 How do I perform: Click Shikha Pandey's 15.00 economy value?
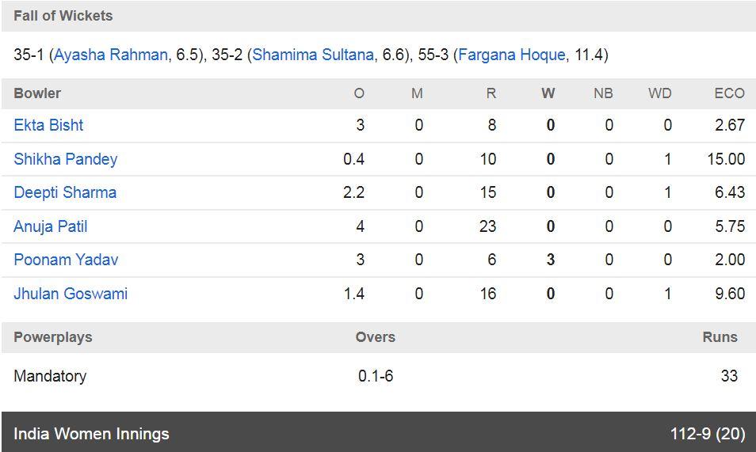coord(726,159)
